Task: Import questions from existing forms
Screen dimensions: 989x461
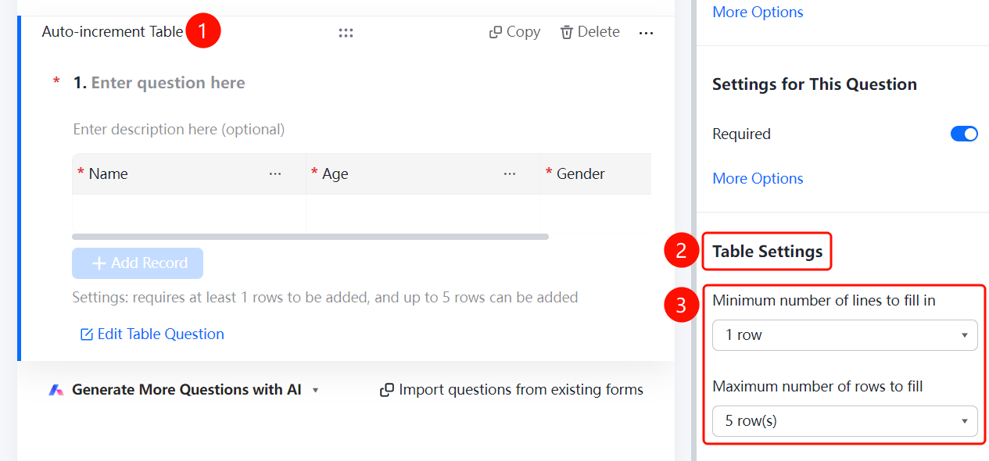Action: tap(511, 390)
